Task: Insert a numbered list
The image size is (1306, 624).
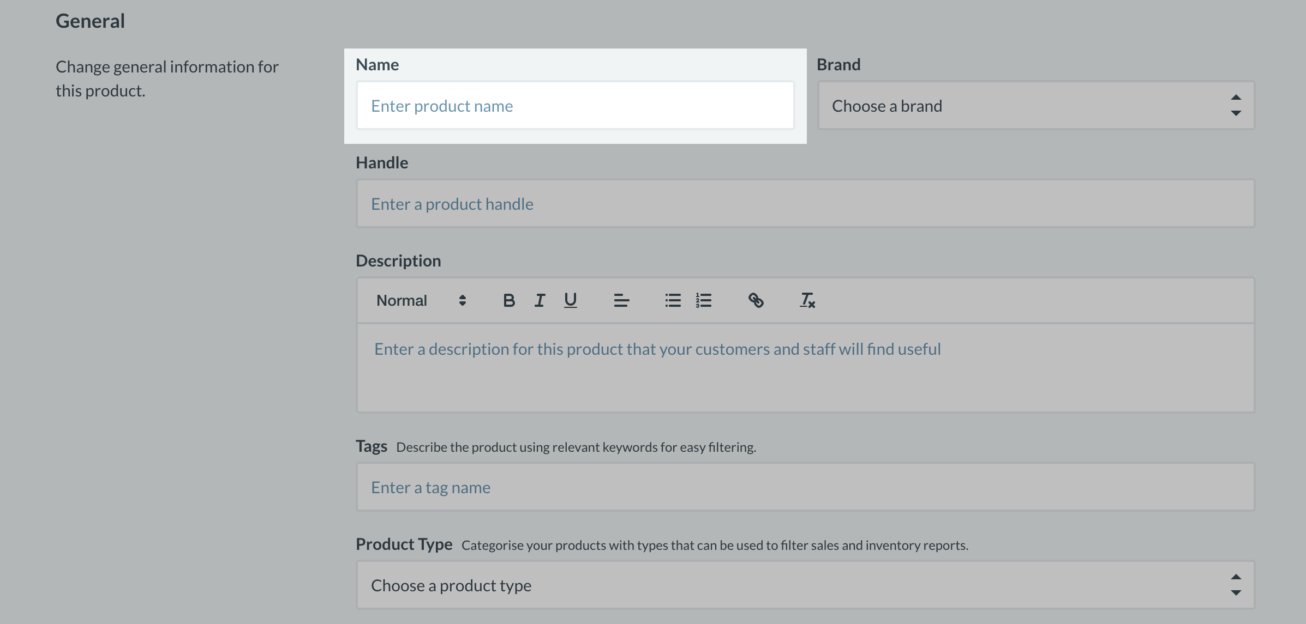Action: (703, 300)
